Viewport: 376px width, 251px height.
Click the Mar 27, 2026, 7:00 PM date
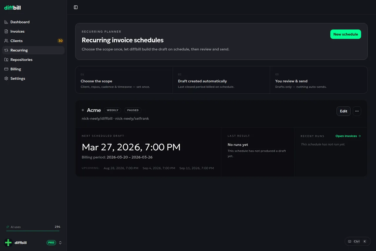[x=131, y=147]
